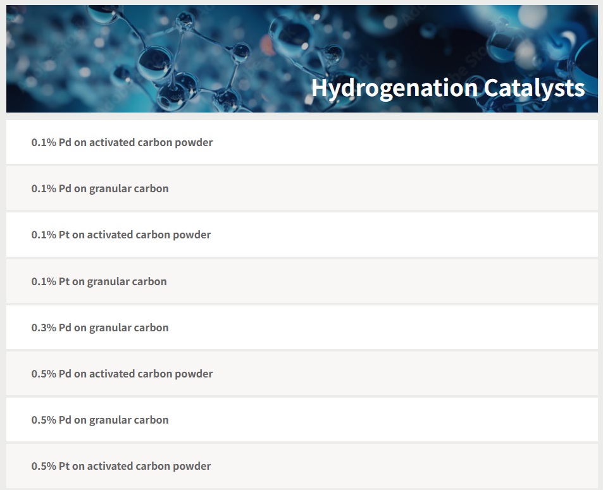
Task: Click the "0.1% Pd on activated carbon powder" text
Action: [x=122, y=142]
